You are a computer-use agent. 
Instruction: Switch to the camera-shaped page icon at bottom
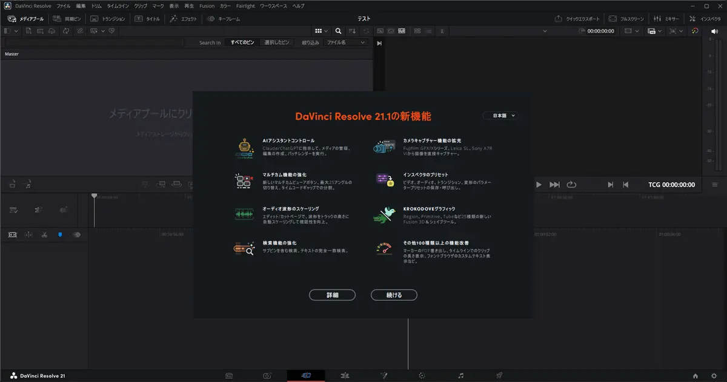(x=267, y=376)
